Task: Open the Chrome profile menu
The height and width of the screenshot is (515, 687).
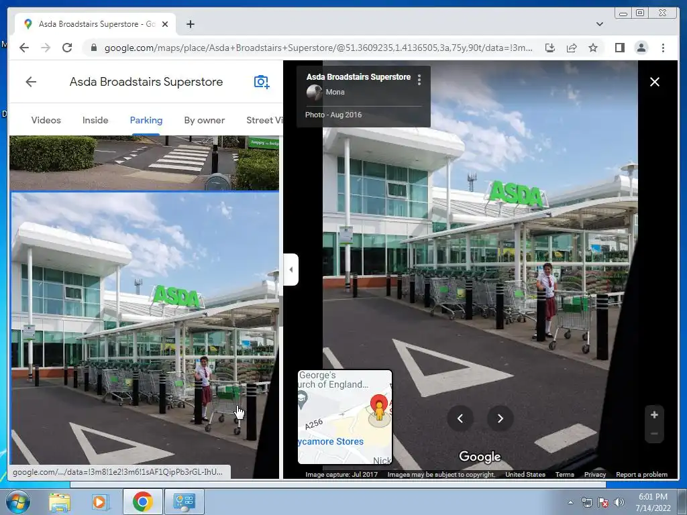Action: pos(641,48)
